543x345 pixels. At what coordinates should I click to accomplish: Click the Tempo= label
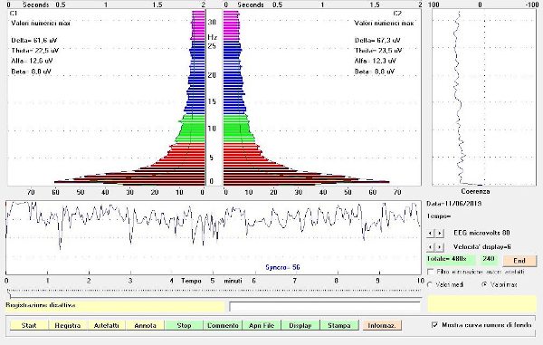tap(439, 216)
